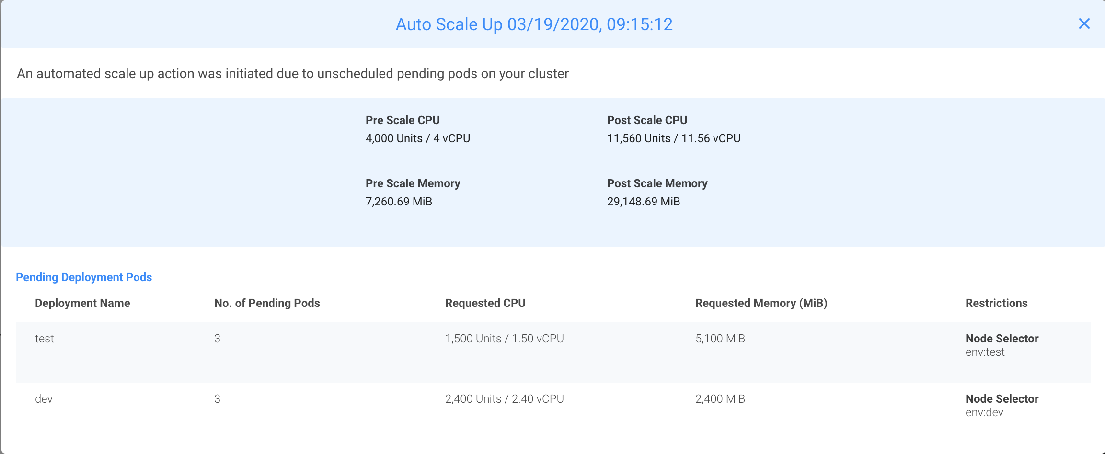This screenshot has width=1105, height=454.
Task: Click the Requested Memory column header
Action: coord(761,303)
